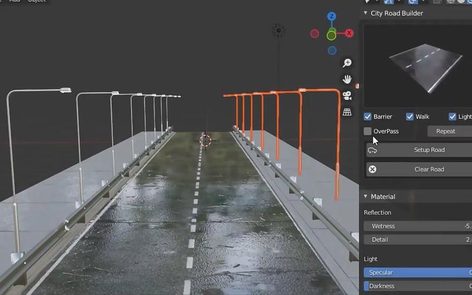Click the negative Z axis gizmo circle
472x295 pixels.
pyautogui.click(x=332, y=51)
